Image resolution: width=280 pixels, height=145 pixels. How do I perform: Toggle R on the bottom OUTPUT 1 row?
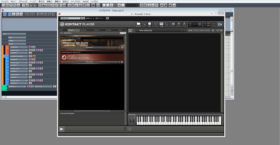tap(28, 87)
